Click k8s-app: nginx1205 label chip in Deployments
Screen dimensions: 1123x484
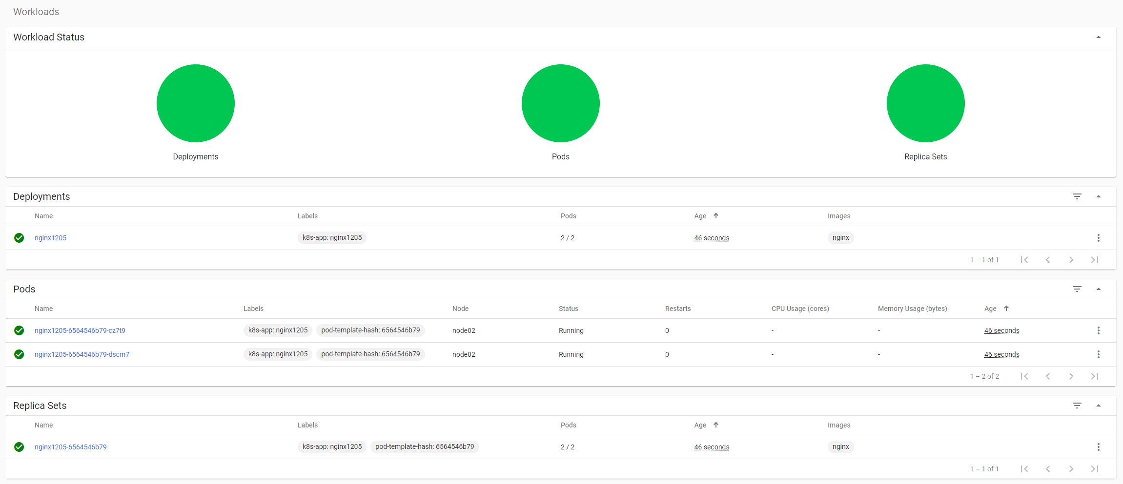[x=332, y=238]
